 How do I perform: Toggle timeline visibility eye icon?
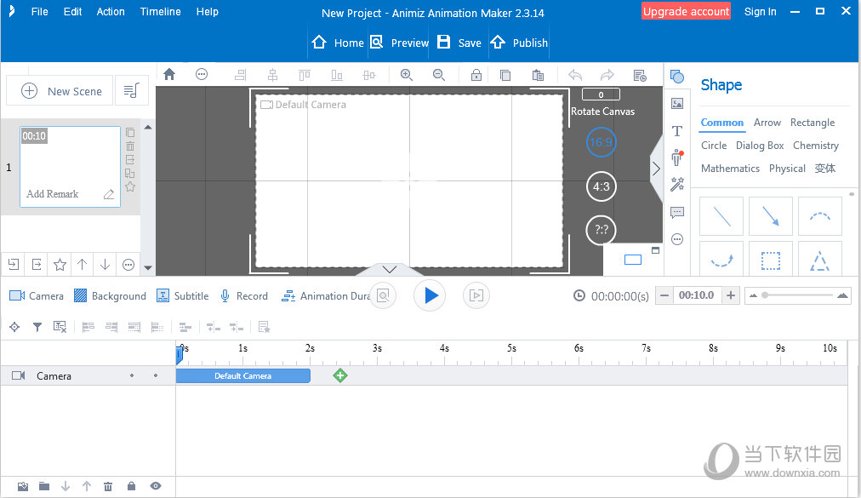pos(156,486)
